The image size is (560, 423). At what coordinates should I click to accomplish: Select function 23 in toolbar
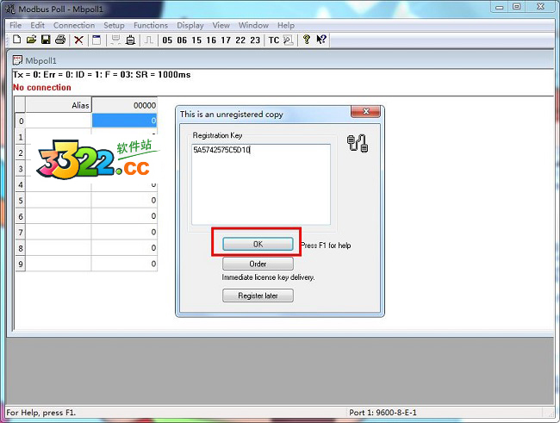[255, 40]
